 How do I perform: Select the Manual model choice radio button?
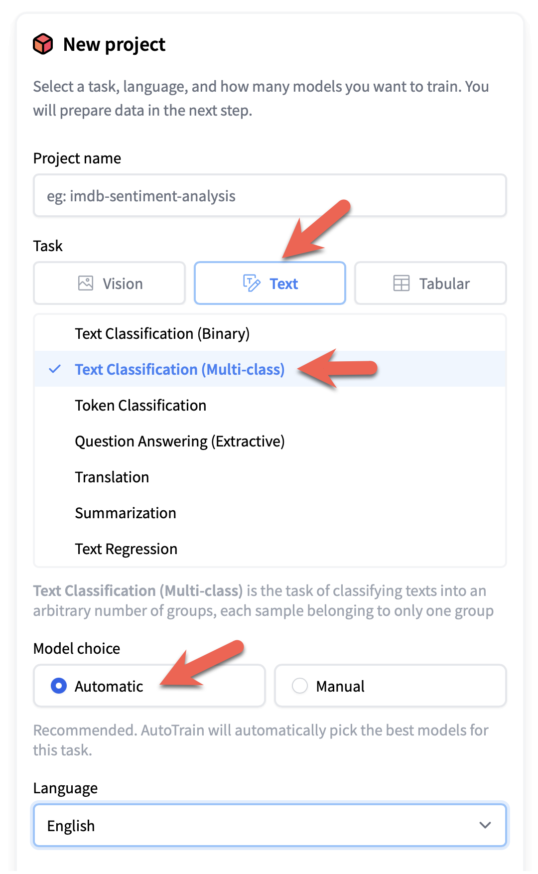coord(299,686)
